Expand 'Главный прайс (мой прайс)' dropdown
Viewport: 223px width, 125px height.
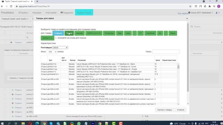click(15, 19)
